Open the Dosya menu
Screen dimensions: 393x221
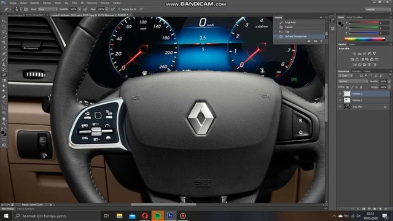[13, 3]
